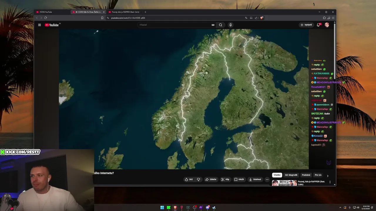Create a clip with Klip button

225,179
